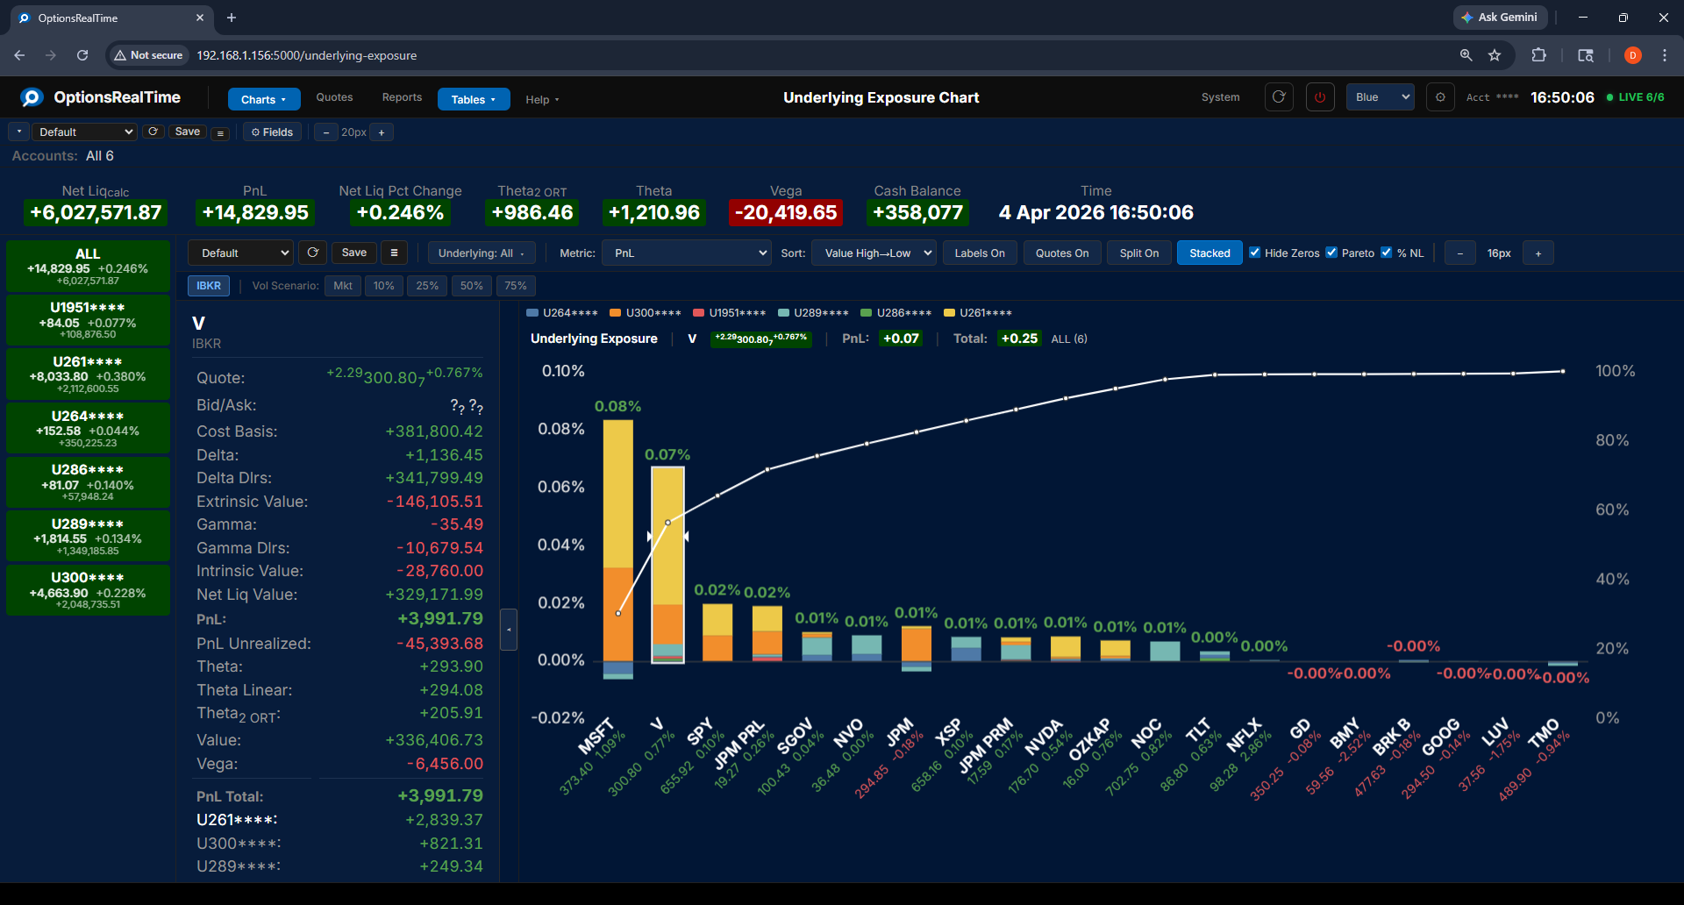Open Chrome three-dot menu
This screenshot has width=1684, height=905.
click(x=1665, y=55)
